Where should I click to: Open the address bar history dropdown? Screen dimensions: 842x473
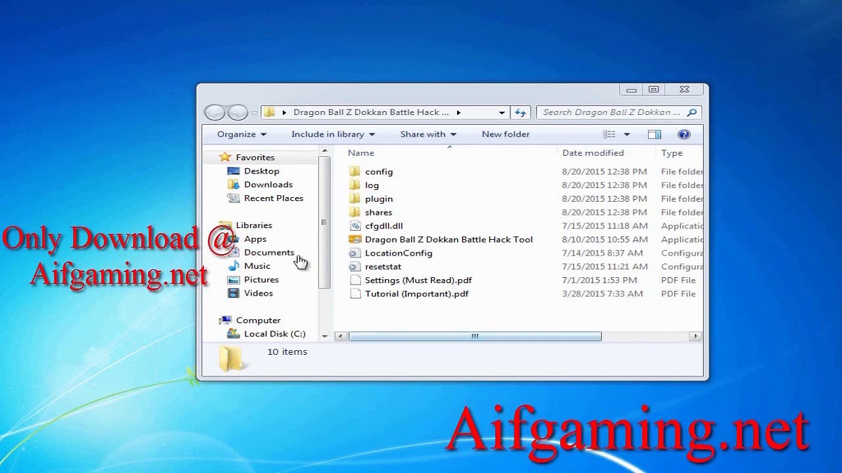click(502, 112)
